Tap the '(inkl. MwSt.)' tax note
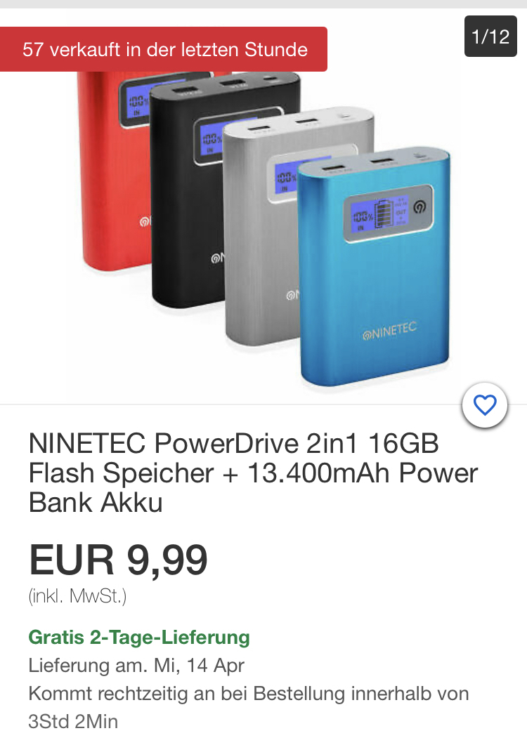 (77, 596)
